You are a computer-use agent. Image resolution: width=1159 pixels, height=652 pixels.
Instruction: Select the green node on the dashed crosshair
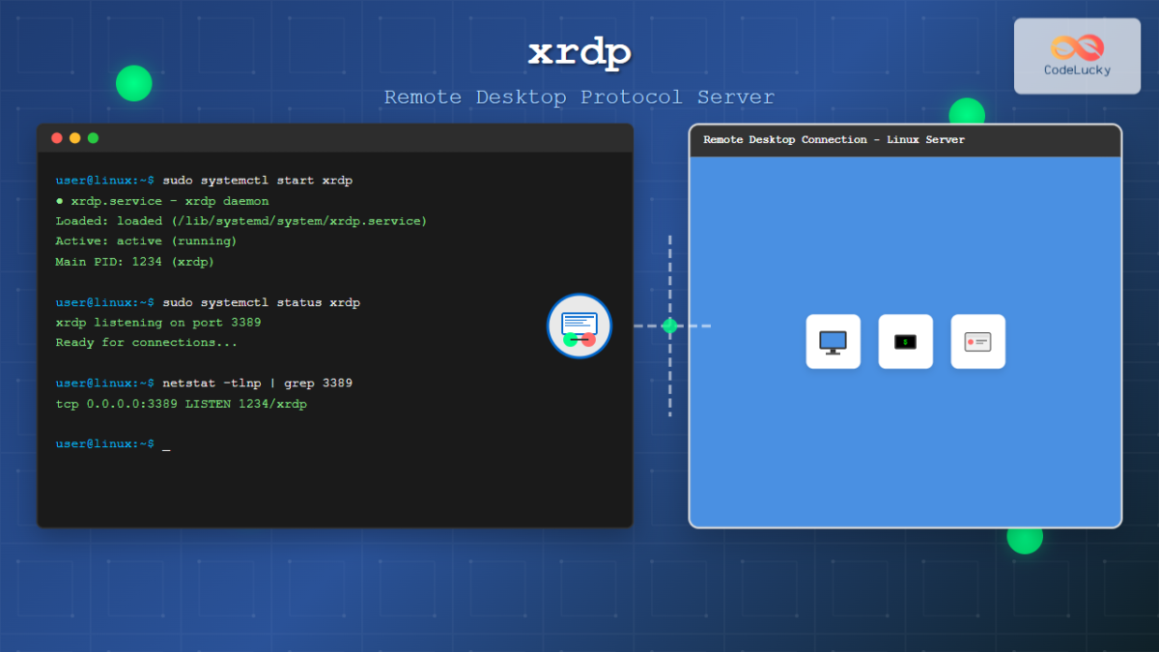click(x=668, y=326)
